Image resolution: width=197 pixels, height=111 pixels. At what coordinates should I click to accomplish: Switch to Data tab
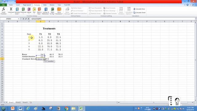pyautogui.click(x=45, y=5)
